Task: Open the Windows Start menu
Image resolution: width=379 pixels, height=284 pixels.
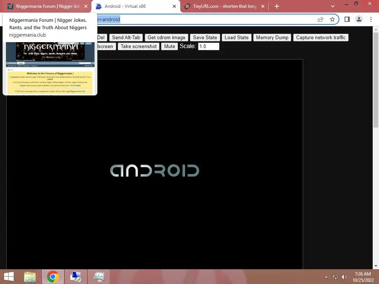Action: click(9, 277)
